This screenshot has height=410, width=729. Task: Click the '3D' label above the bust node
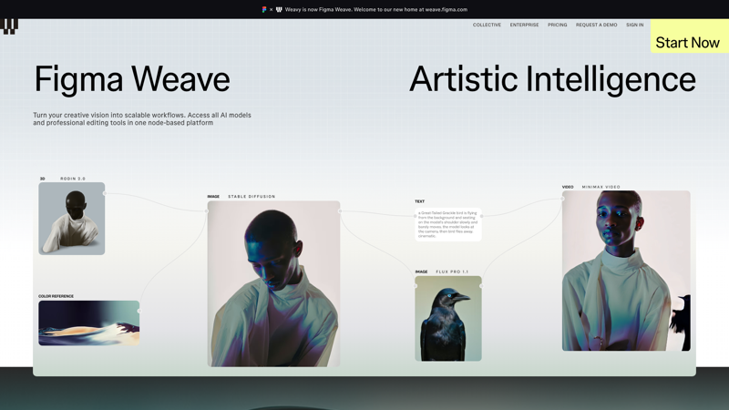[x=42, y=179]
